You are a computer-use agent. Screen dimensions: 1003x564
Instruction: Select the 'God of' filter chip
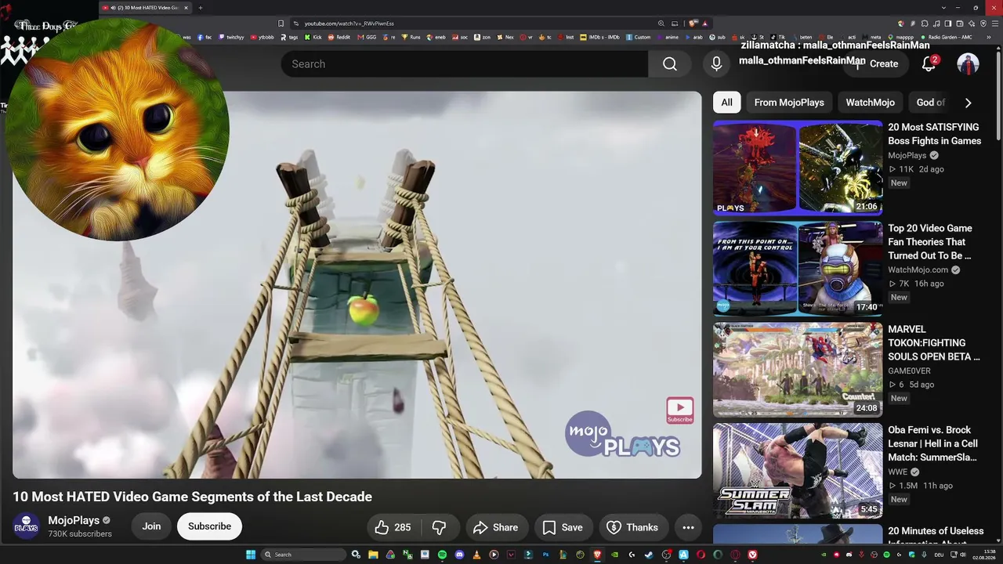pyautogui.click(x=931, y=103)
